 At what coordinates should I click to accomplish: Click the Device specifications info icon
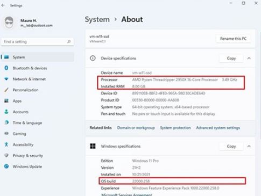pyautogui.click(x=93, y=58)
